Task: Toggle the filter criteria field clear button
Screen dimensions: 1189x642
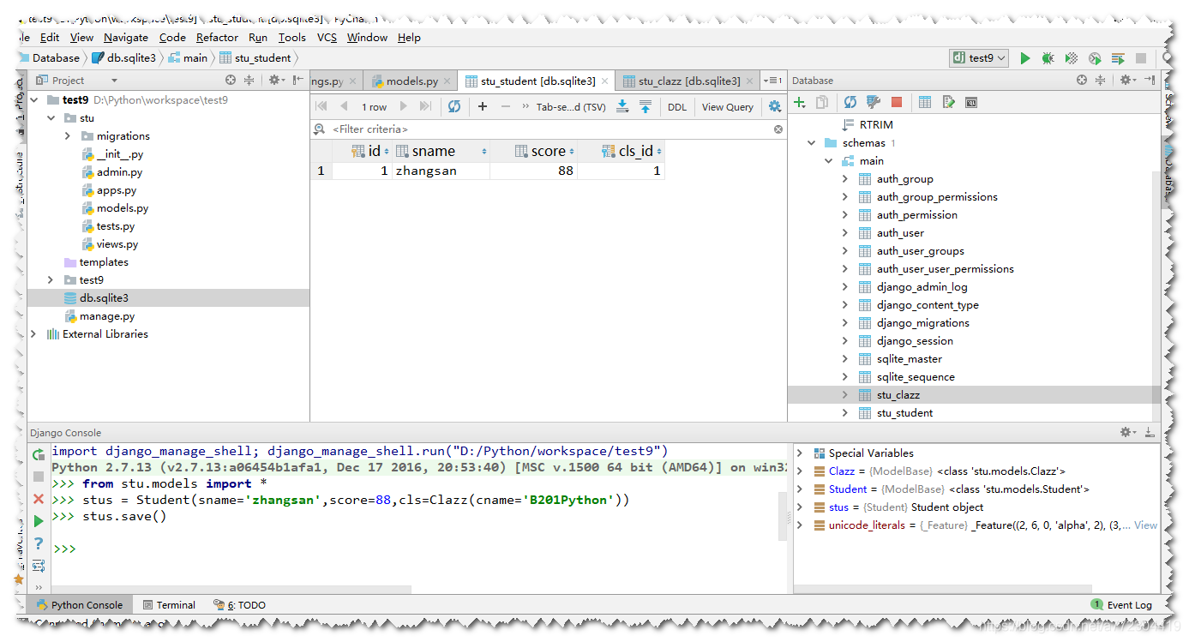Action: click(778, 129)
